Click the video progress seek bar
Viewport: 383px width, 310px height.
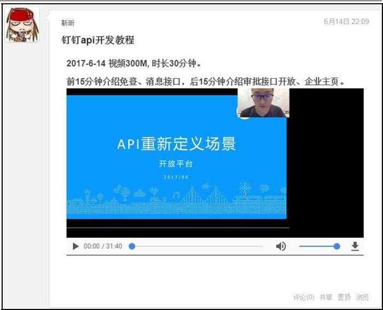[x=196, y=246]
